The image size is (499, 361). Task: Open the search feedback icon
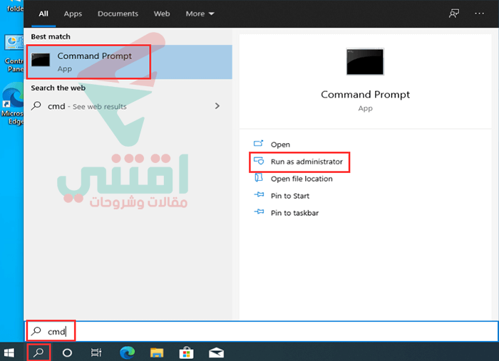coord(454,14)
